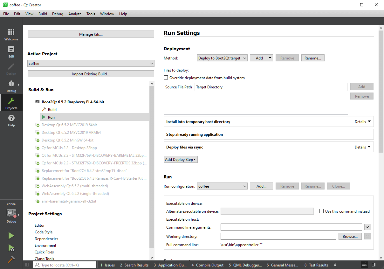Screen dimensions: 384x269
Task: Open the Help mode
Action: (x=11, y=121)
